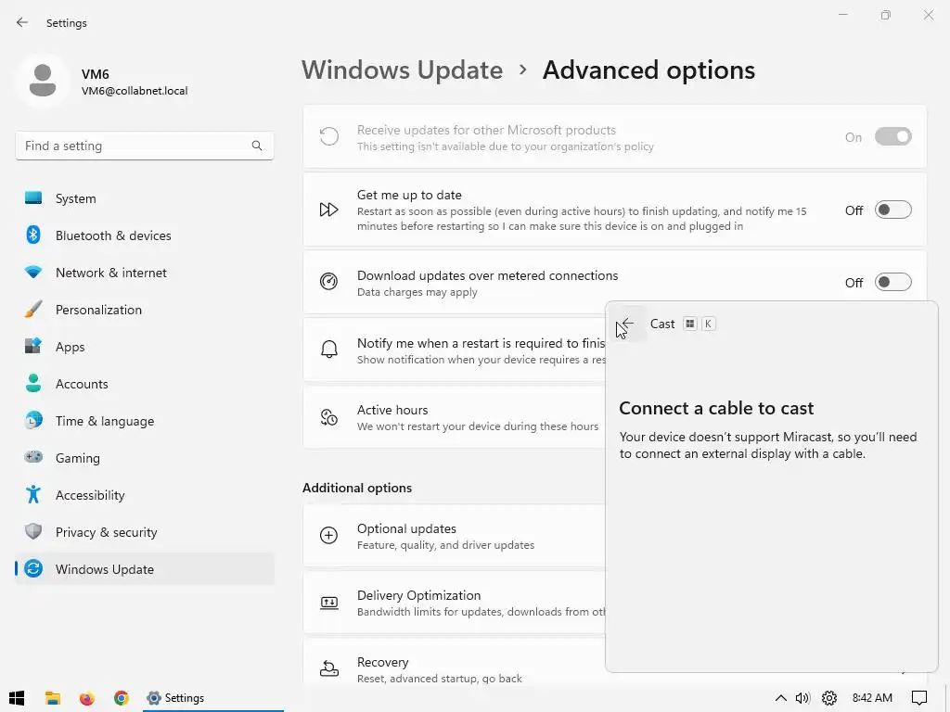Screen dimensions: 950x712
Task: Open the Windows Start button
Action: tap(17, 697)
